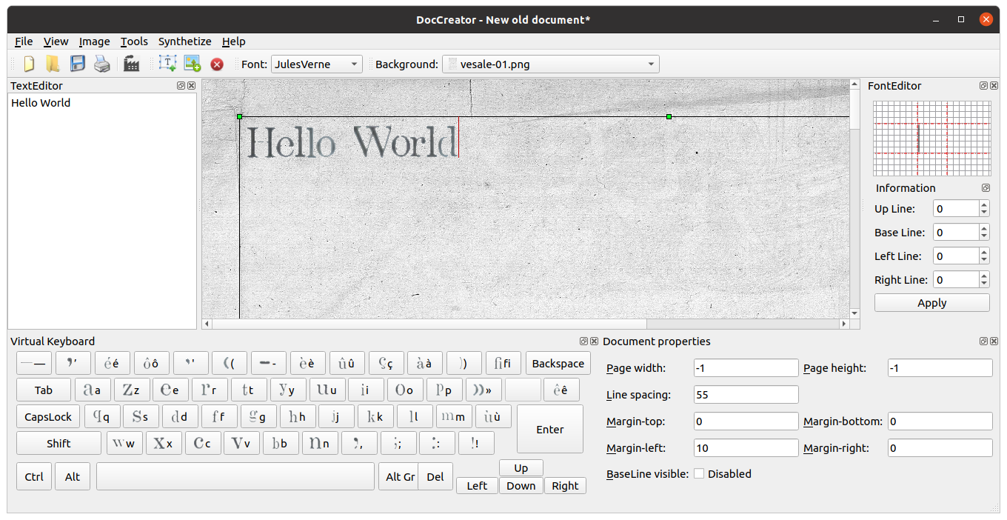This screenshot has height=520, width=1007.
Task: Add a text block with the T icon
Action: (x=167, y=64)
